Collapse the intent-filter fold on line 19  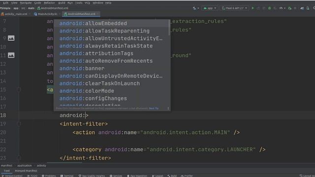19,124
